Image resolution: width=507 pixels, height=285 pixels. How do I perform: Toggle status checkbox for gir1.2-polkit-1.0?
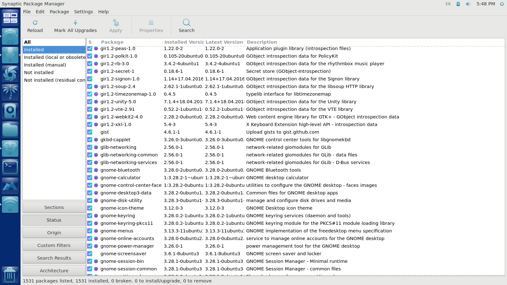coord(90,56)
